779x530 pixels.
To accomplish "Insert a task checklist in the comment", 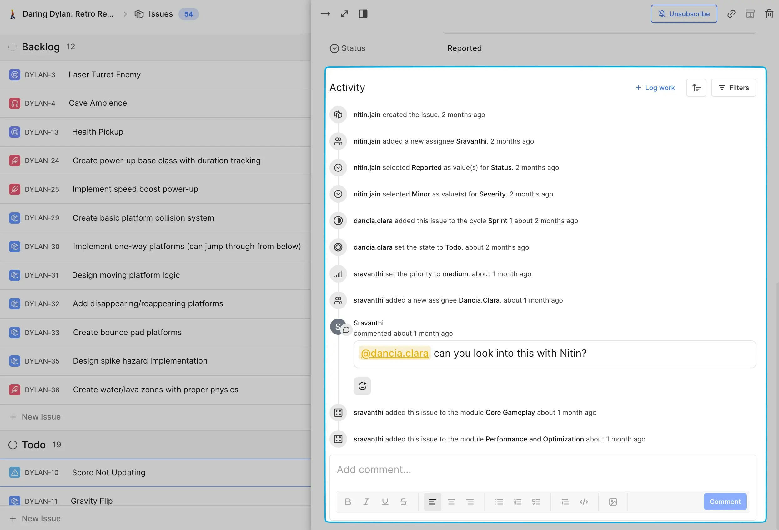I will [536, 502].
